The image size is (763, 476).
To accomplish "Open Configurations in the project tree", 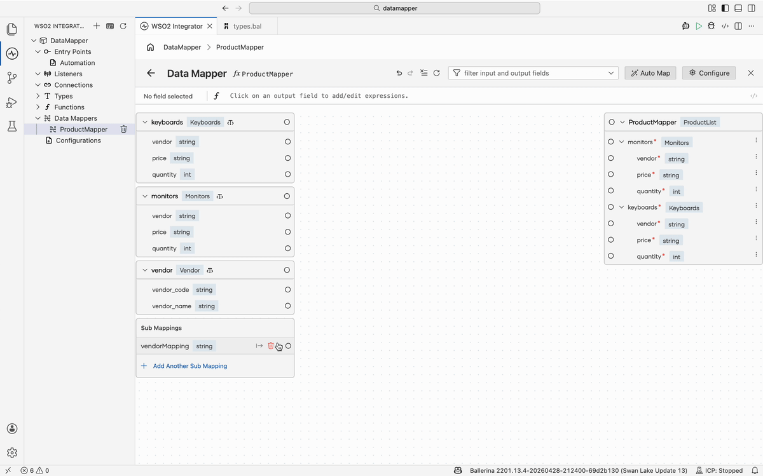I will [78, 140].
